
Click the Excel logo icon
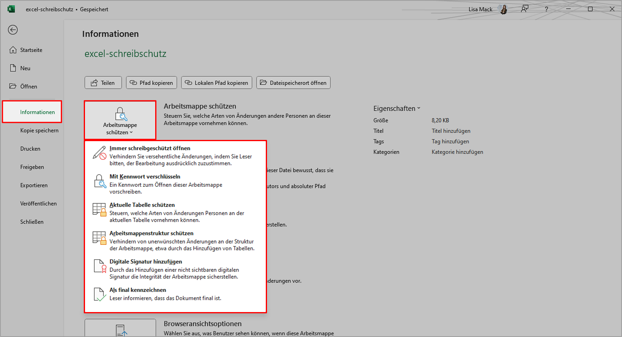click(x=11, y=9)
